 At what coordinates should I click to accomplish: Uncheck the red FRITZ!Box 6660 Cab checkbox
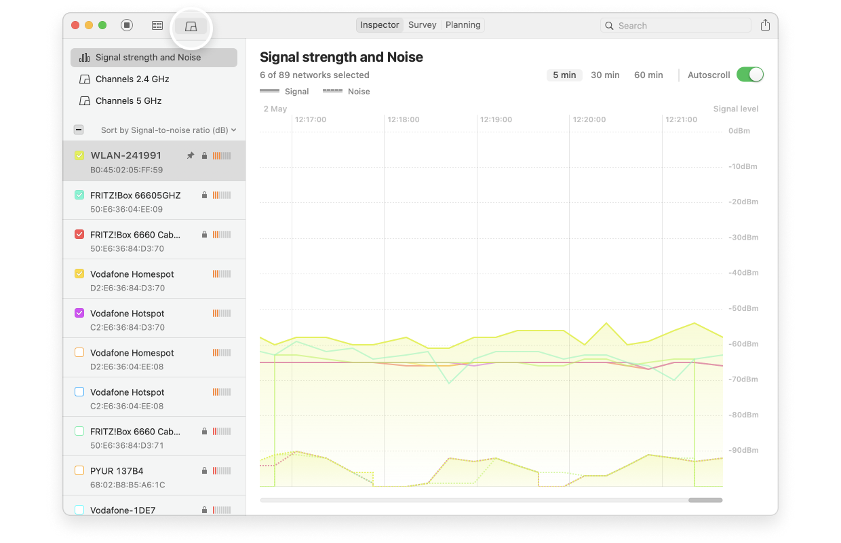79,234
